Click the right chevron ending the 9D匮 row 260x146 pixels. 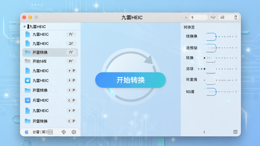point(236,92)
